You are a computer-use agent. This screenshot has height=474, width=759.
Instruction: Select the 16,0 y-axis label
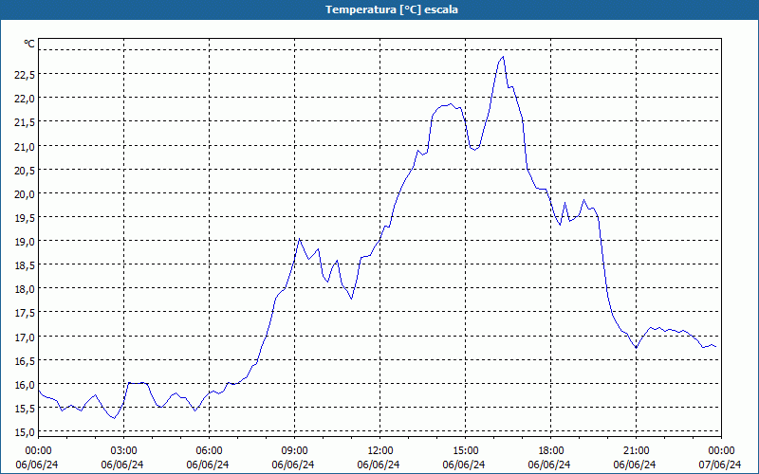coord(24,385)
